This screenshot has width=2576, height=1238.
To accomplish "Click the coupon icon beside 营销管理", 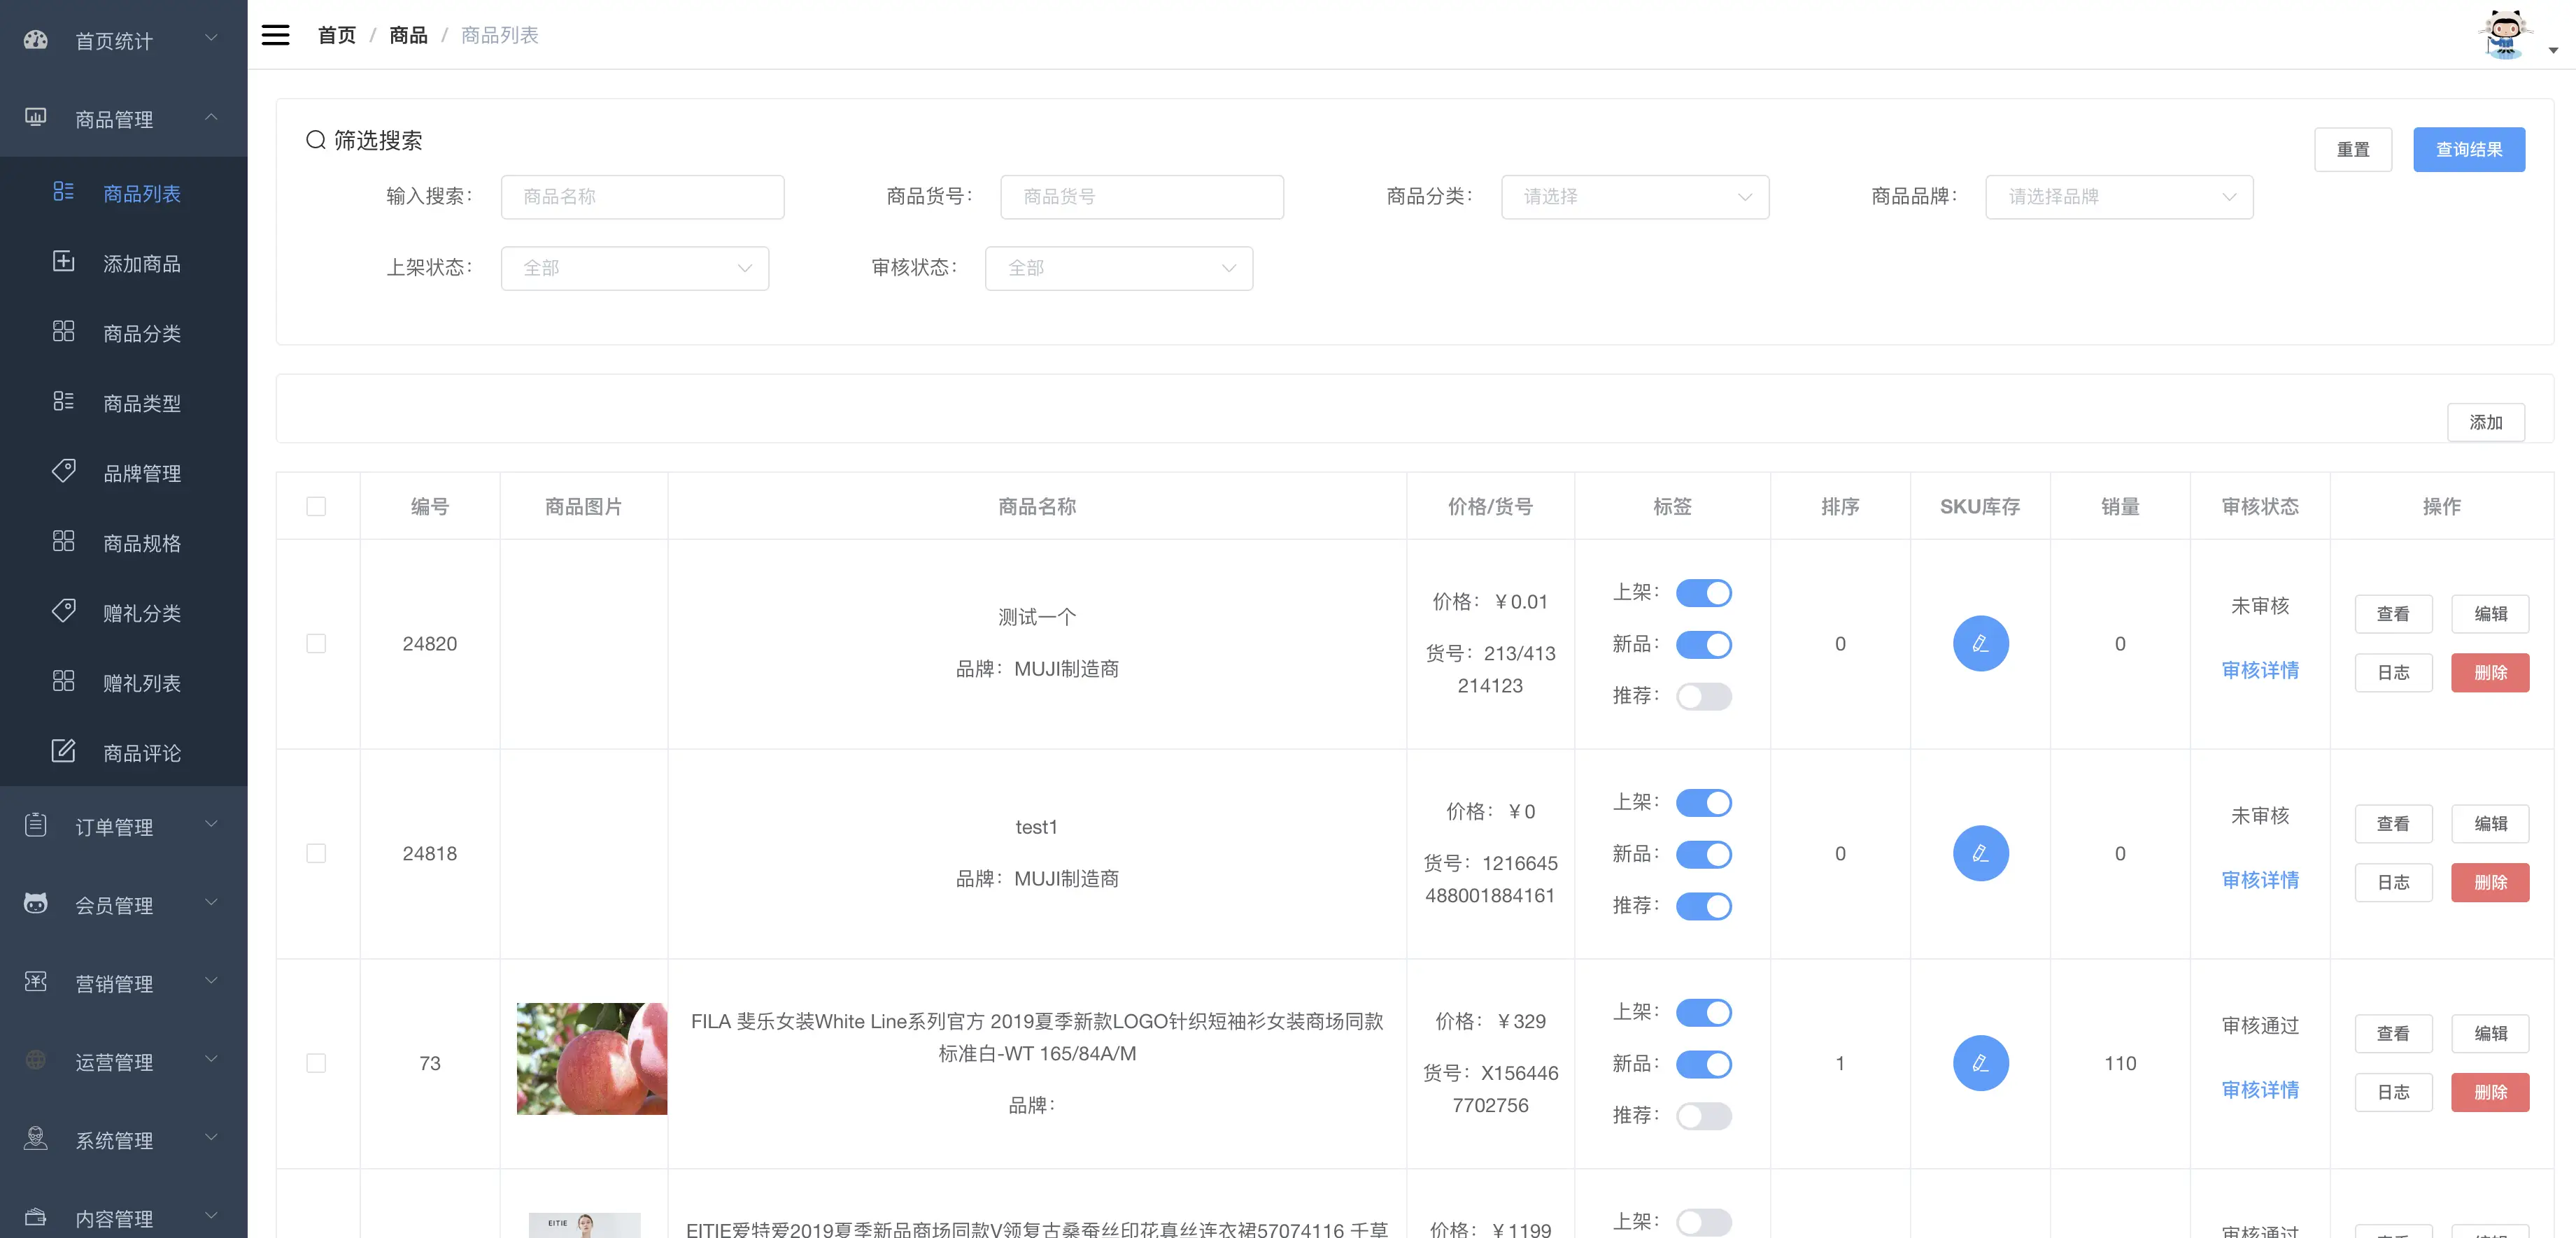I will coord(35,982).
